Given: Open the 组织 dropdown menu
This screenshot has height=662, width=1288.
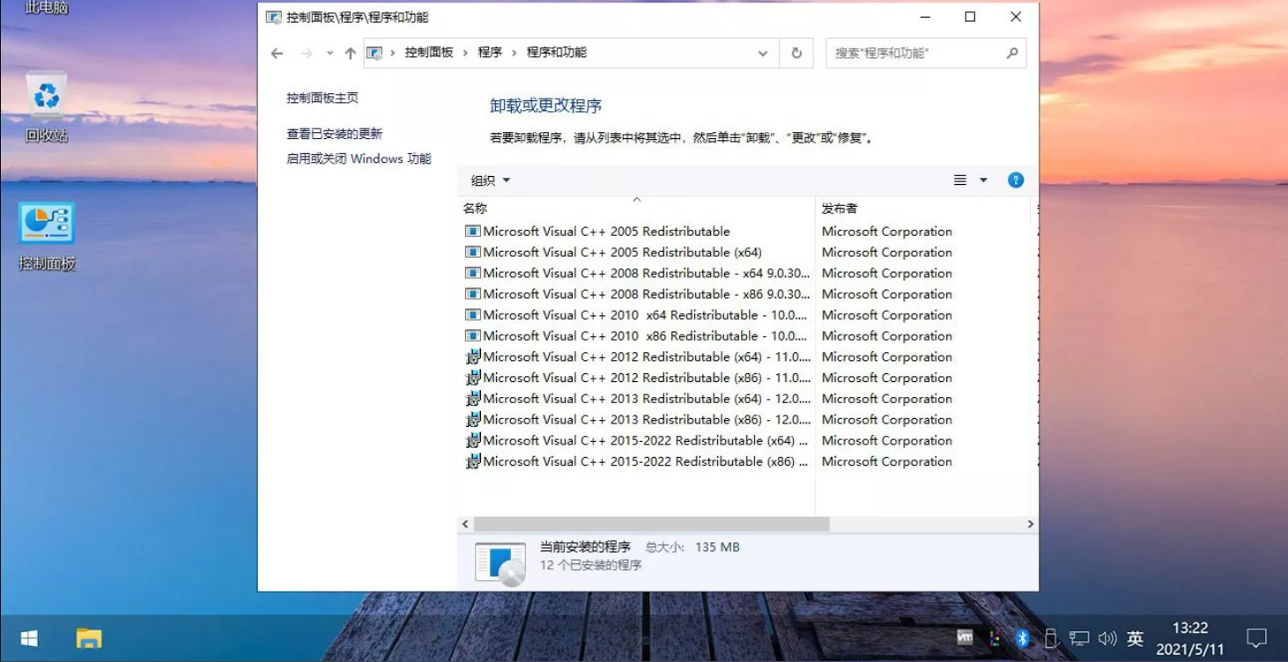Looking at the screenshot, I should pyautogui.click(x=491, y=180).
